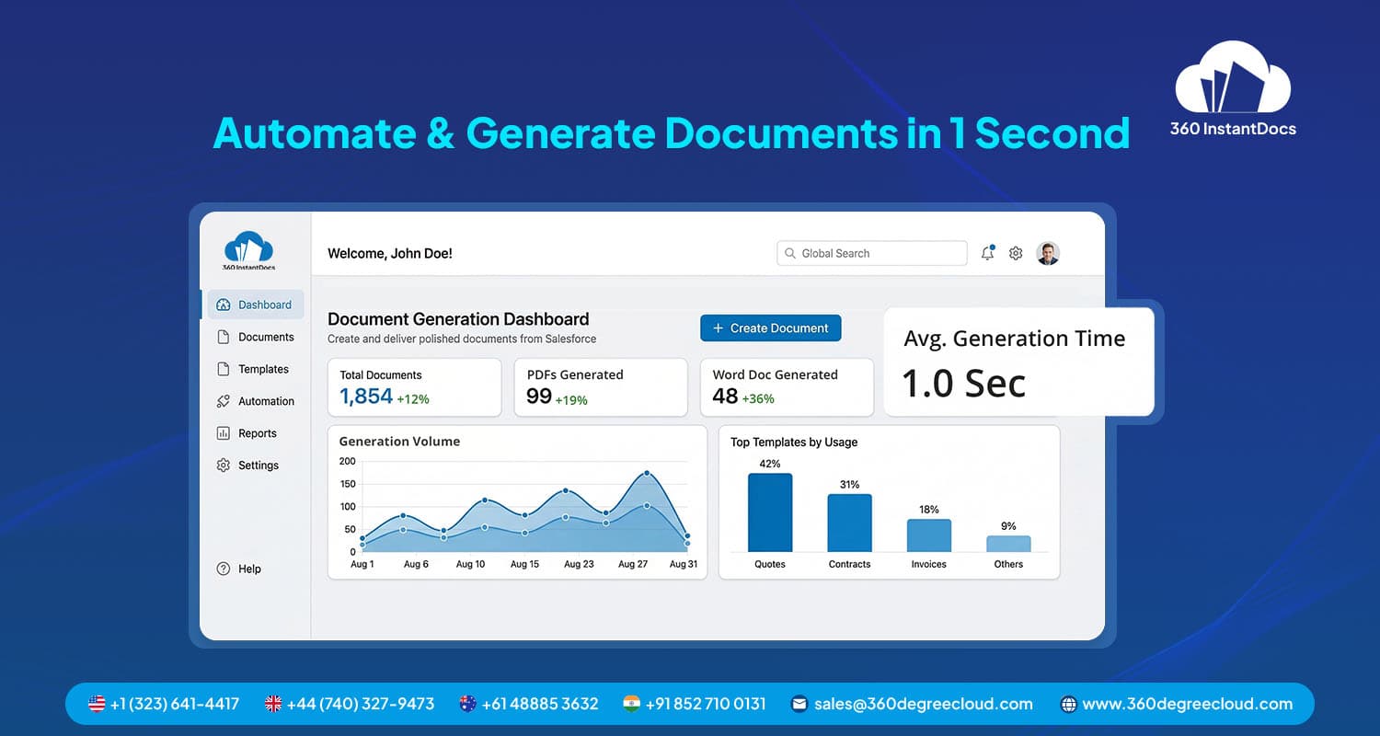Open the PDFs Generated card

pos(601,387)
